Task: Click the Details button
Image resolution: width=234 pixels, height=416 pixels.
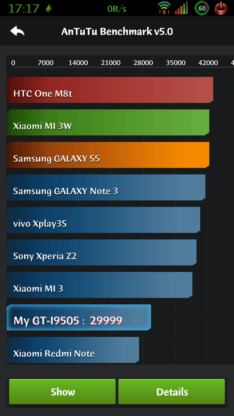Action: [172, 392]
